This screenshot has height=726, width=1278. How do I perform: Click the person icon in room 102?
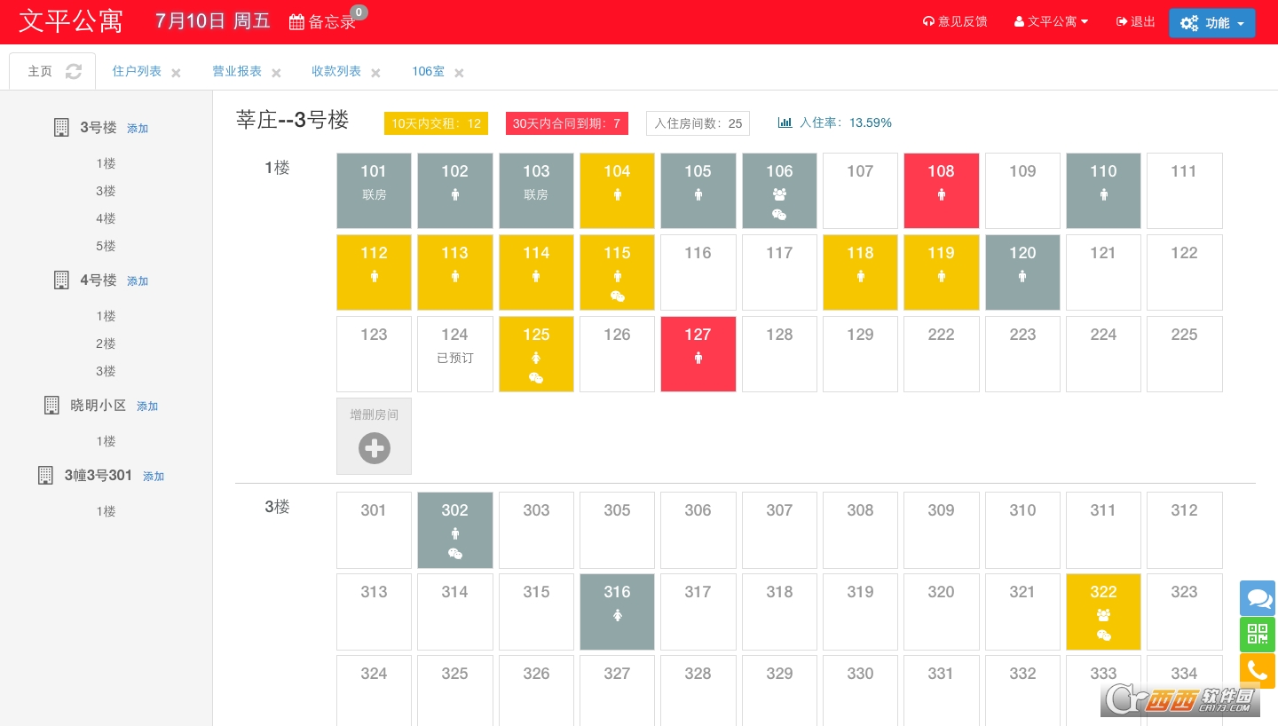click(455, 194)
